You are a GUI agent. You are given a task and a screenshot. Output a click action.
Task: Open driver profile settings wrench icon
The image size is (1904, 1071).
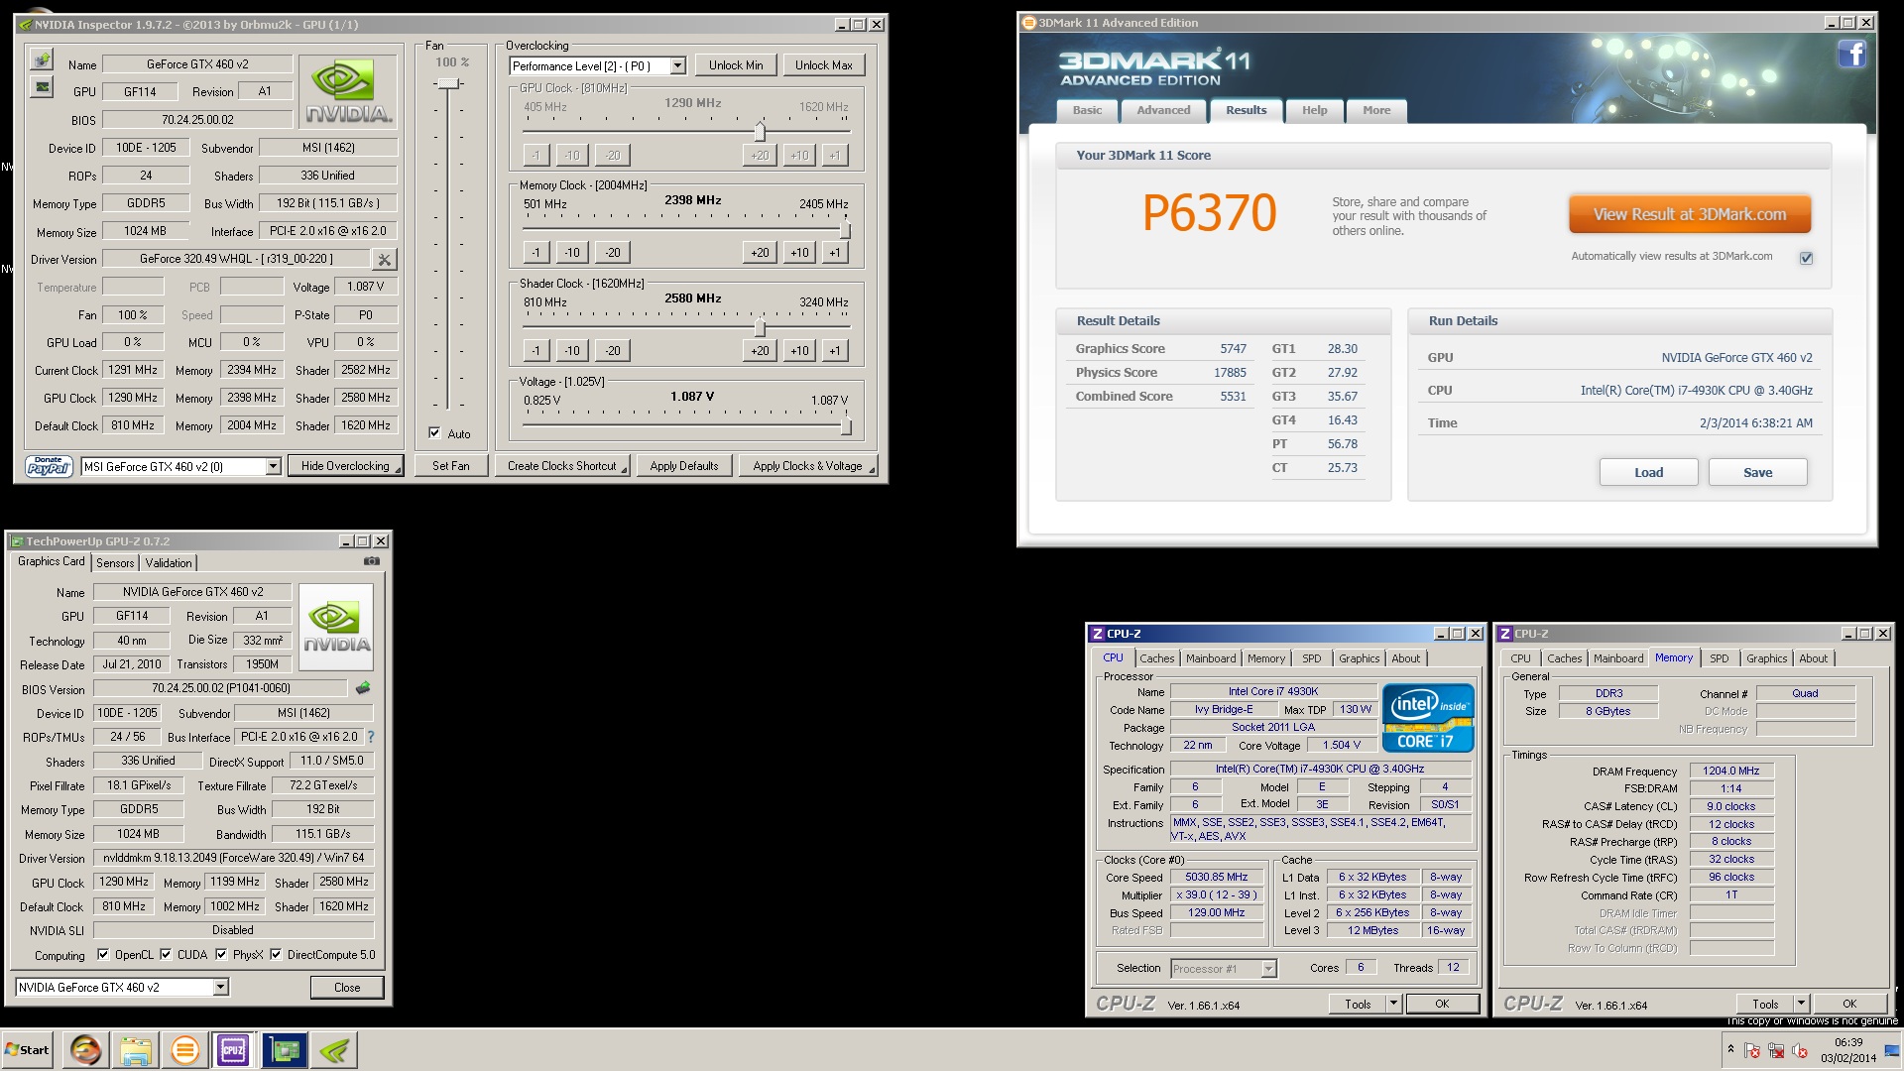384,259
